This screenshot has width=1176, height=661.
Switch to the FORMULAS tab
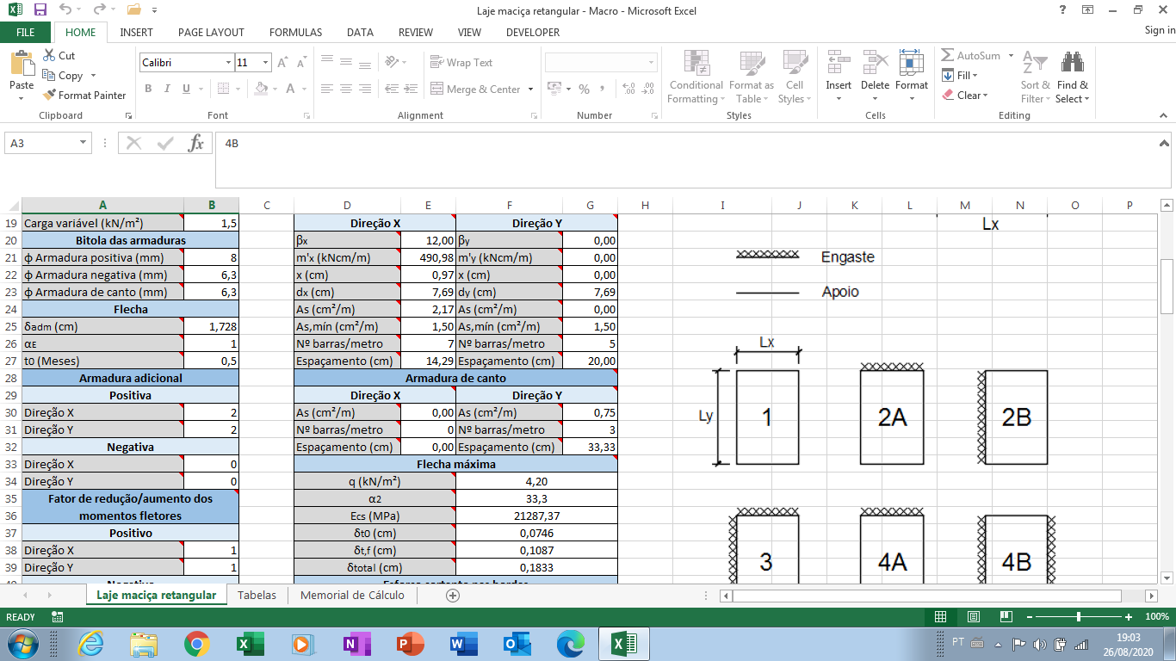295,33
